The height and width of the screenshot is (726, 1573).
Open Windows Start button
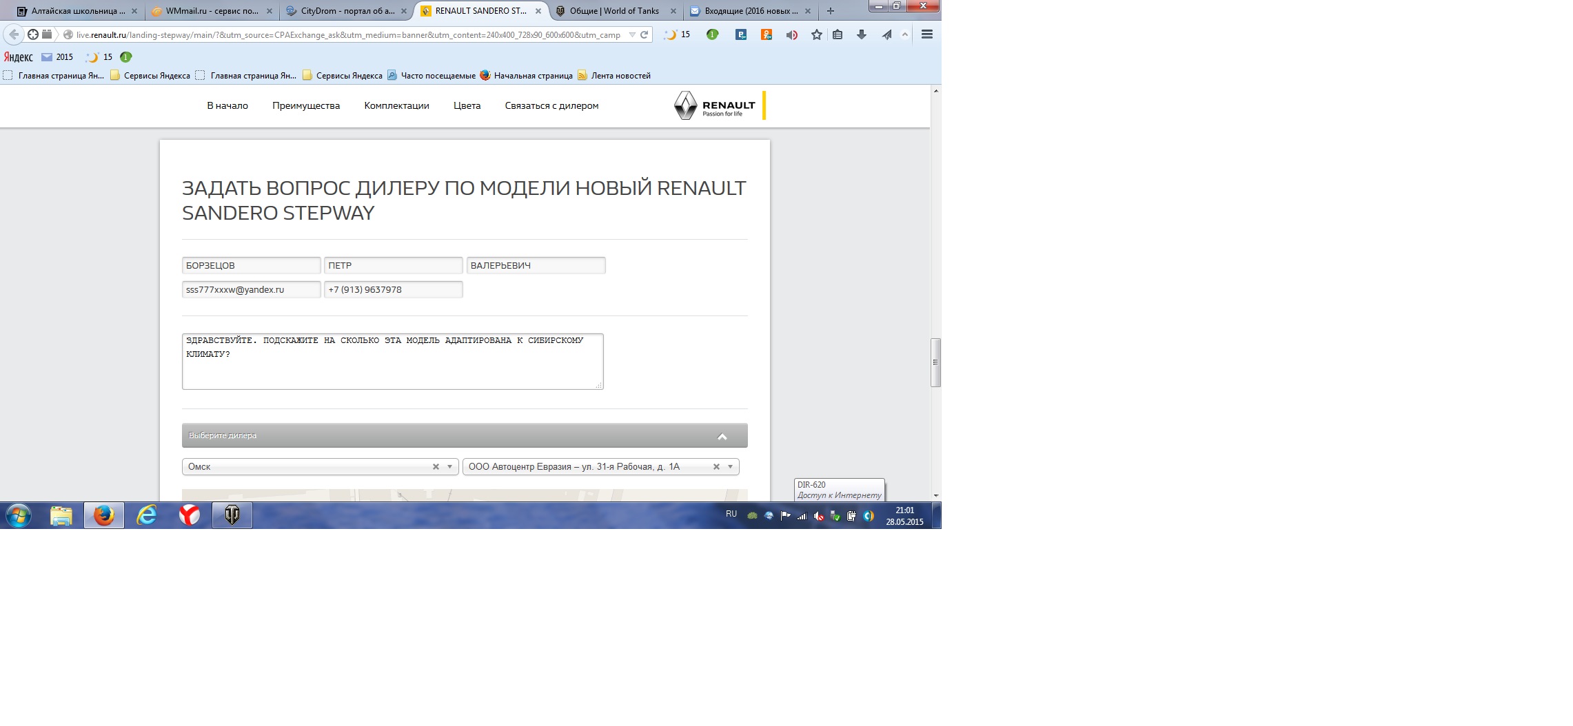point(19,515)
